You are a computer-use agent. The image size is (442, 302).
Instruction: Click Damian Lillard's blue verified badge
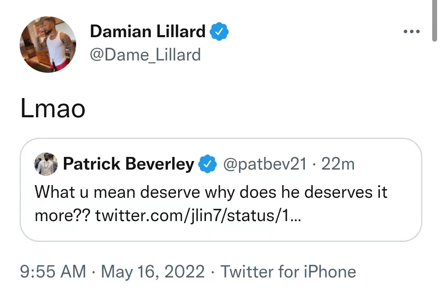click(219, 31)
